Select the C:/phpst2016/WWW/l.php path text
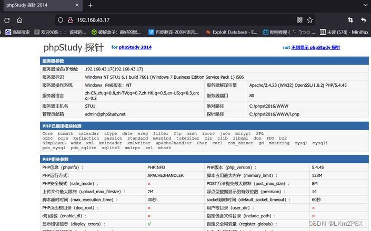The height and width of the screenshot is (231, 371). point(274,114)
